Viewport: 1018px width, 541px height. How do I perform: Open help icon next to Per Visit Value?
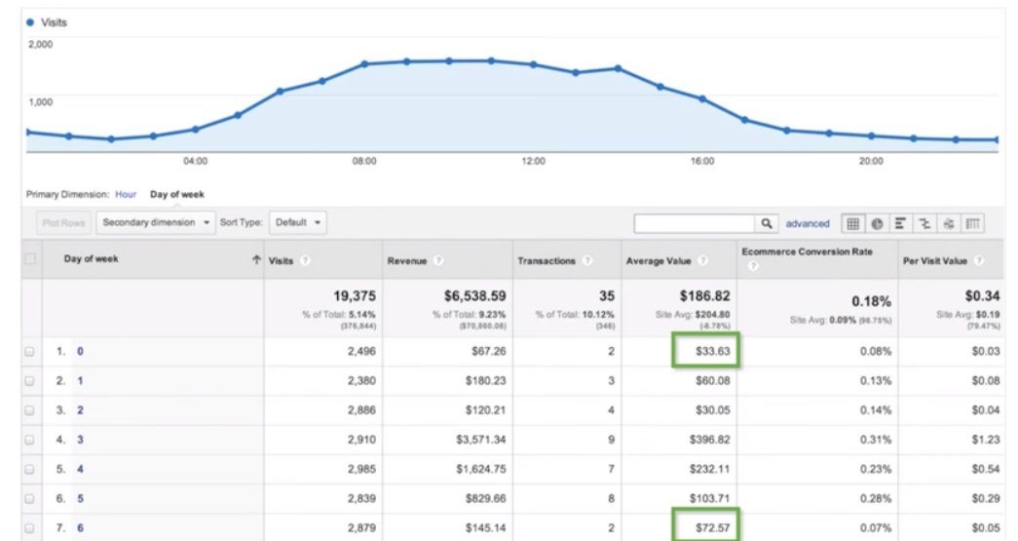(x=978, y=260)
